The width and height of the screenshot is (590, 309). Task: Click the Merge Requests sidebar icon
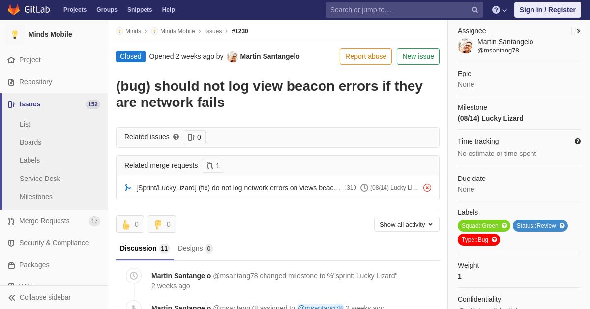point(11,221)
